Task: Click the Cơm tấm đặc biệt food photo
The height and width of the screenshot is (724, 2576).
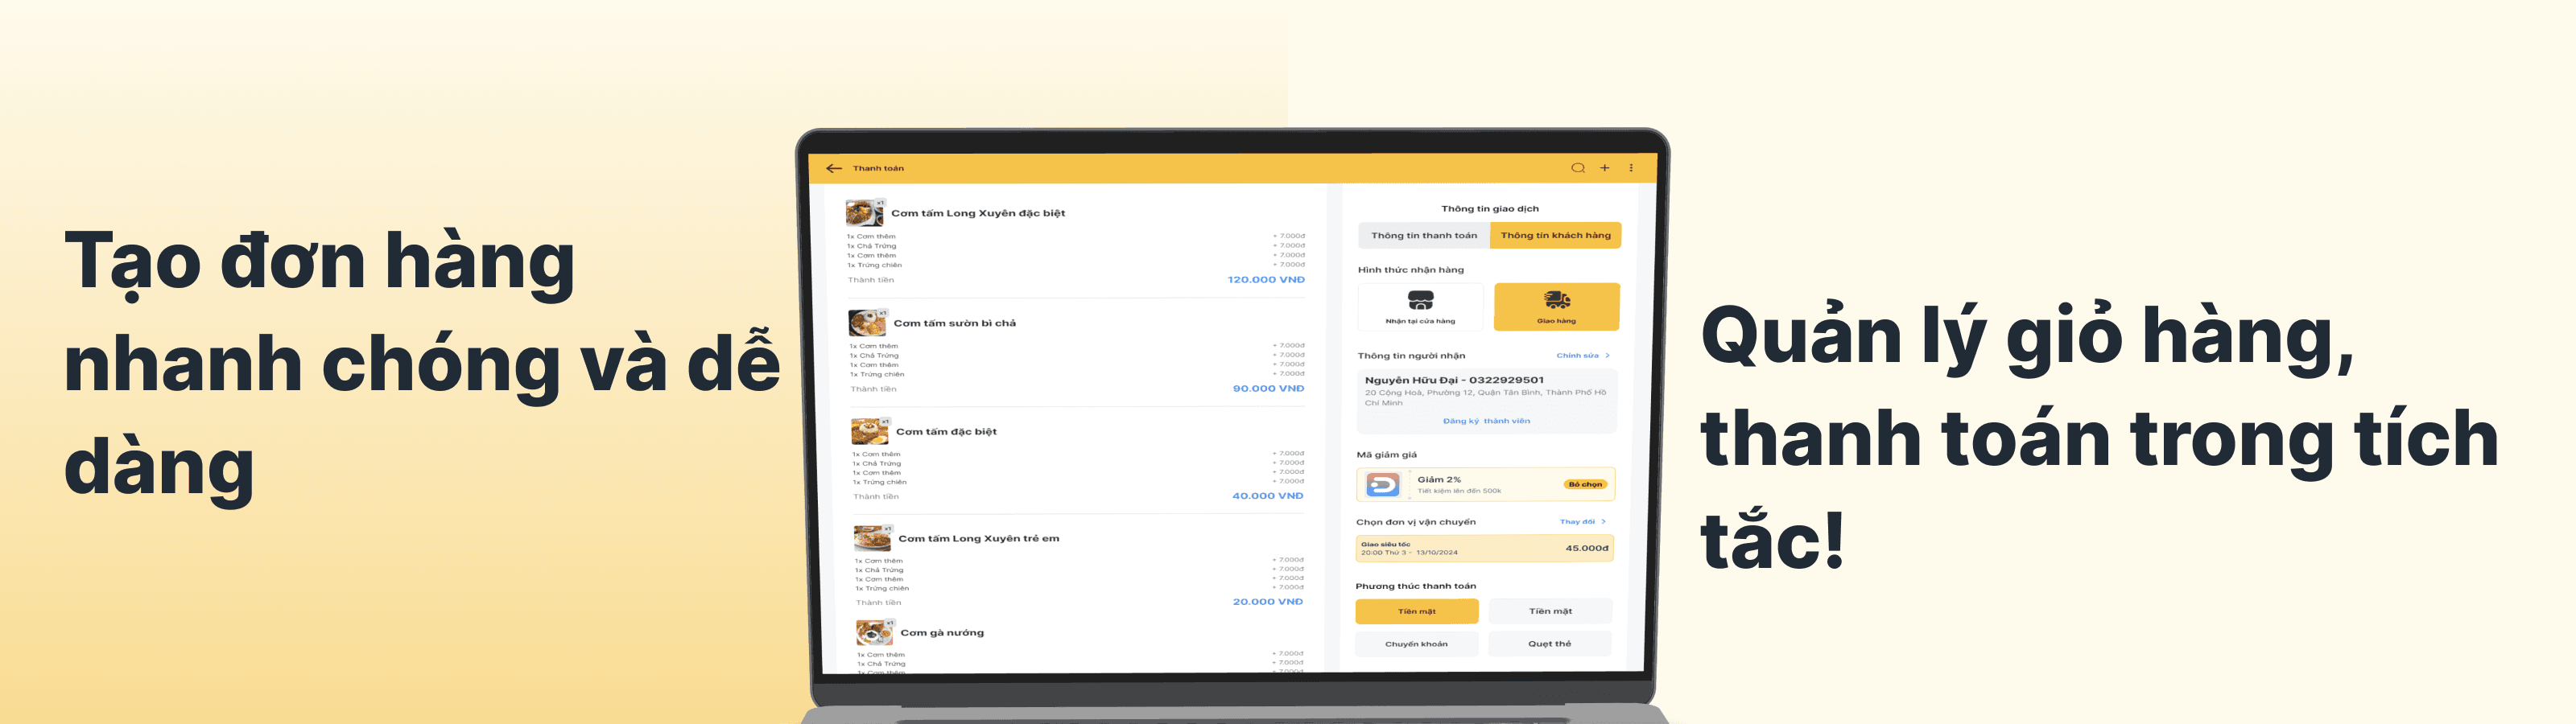Action: pos(869,431)
